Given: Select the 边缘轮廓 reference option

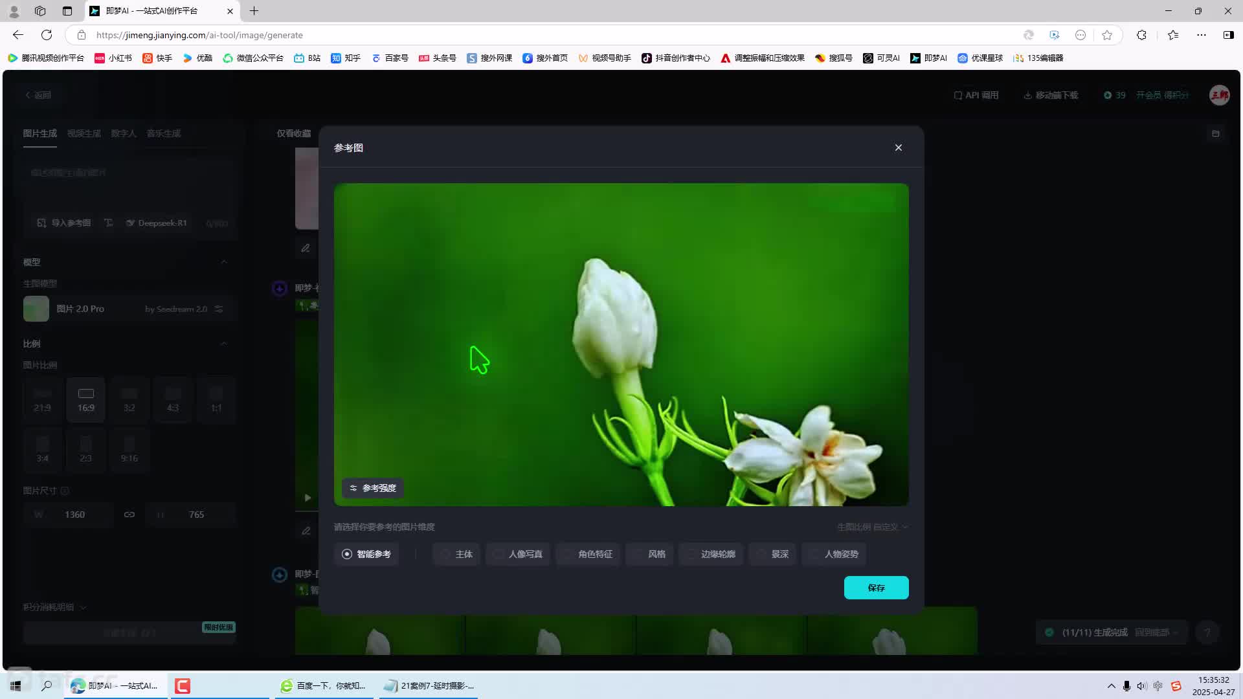Looking at the screenshot, I should click(711, 554).
